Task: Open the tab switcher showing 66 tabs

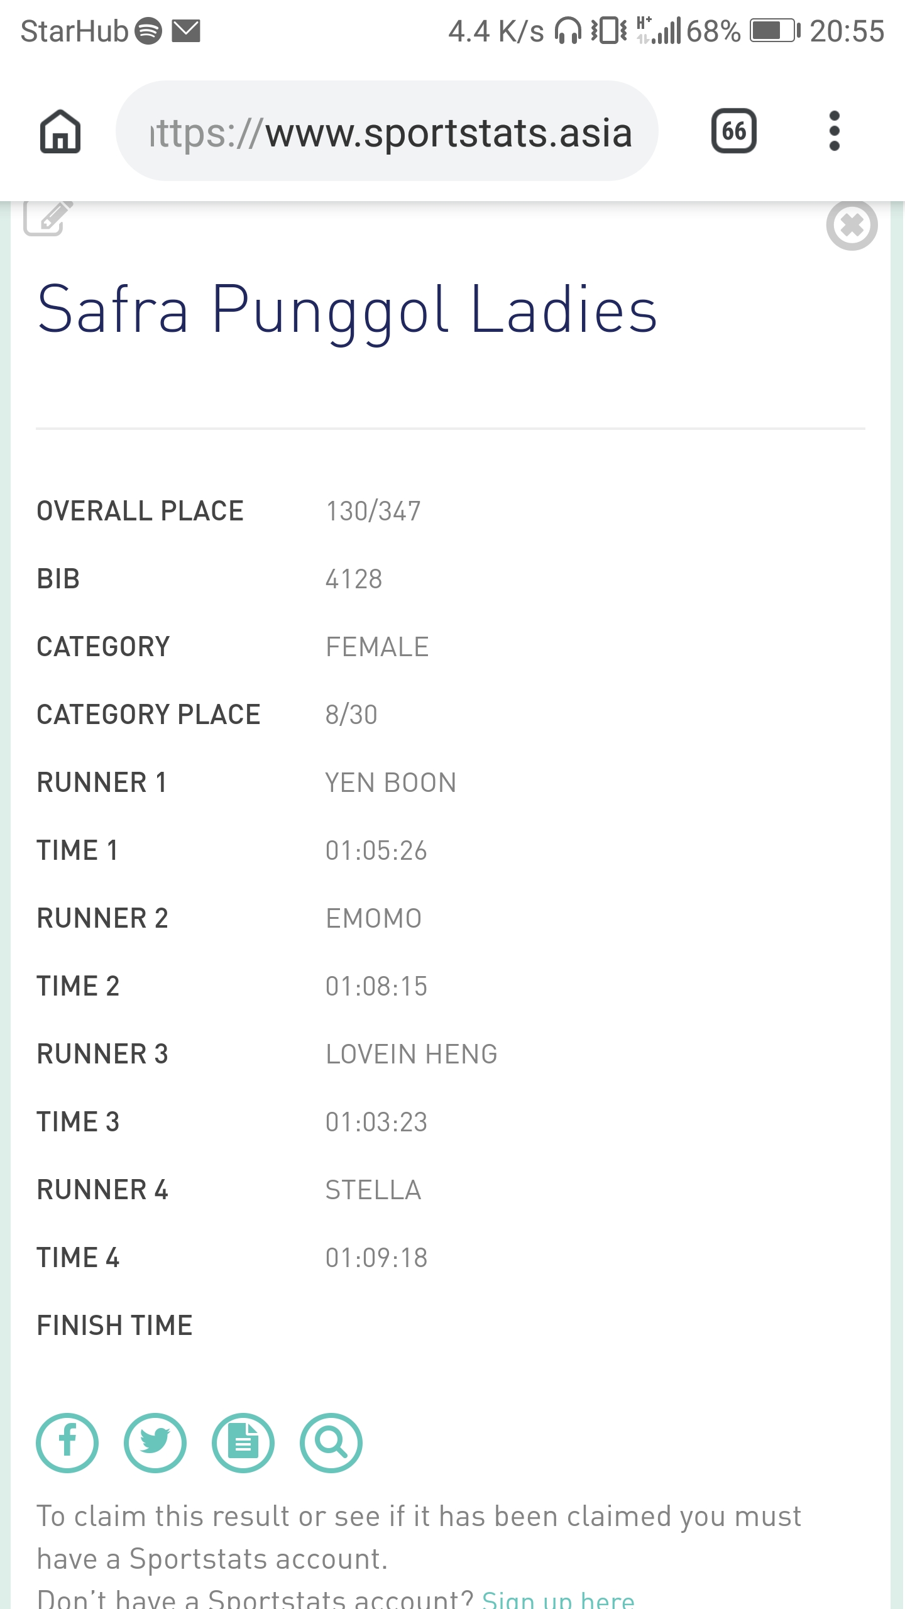Action: click(x=733, y=131)
